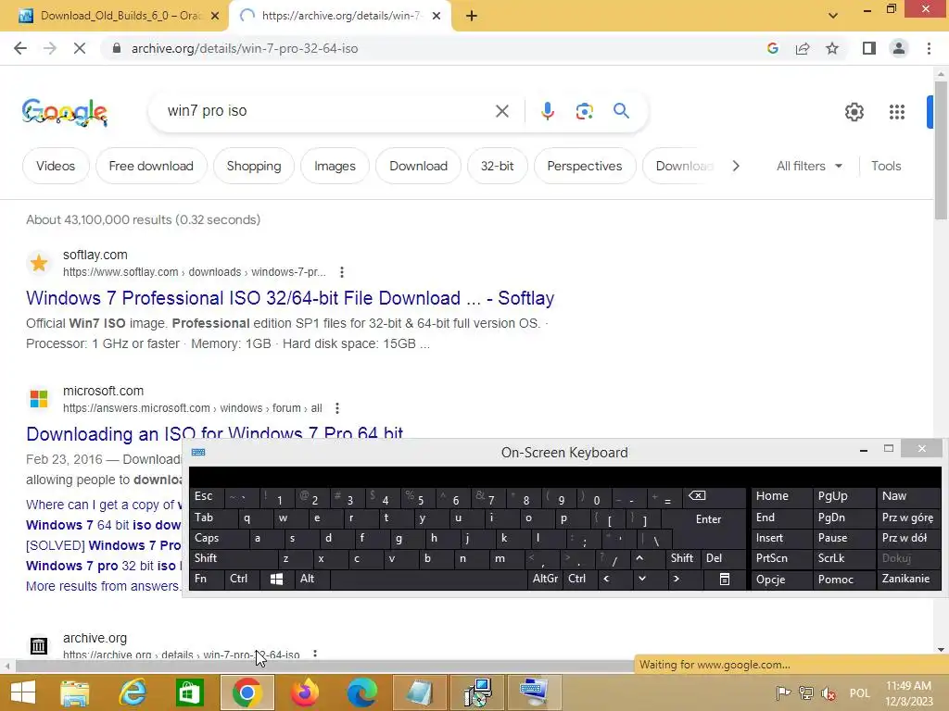This screenshot has height=711, width=949.
Task: Select the archive.org details tab
Action: click(x=339, y=16)
